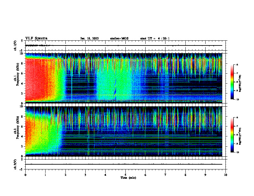
Task: Click the "-10" label on ch.2 color bar
Action: pyautogui.click(x=237, y=152)
